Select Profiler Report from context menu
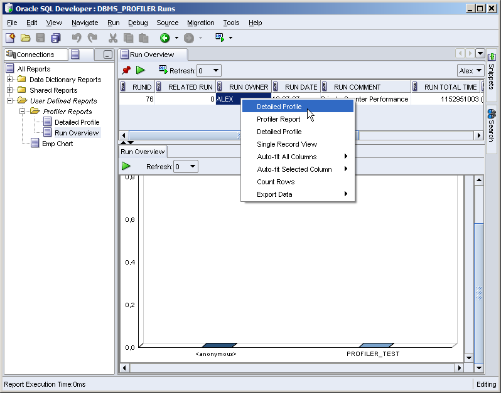The width and height of the screenshot is (501, 393). pos(278,119)
